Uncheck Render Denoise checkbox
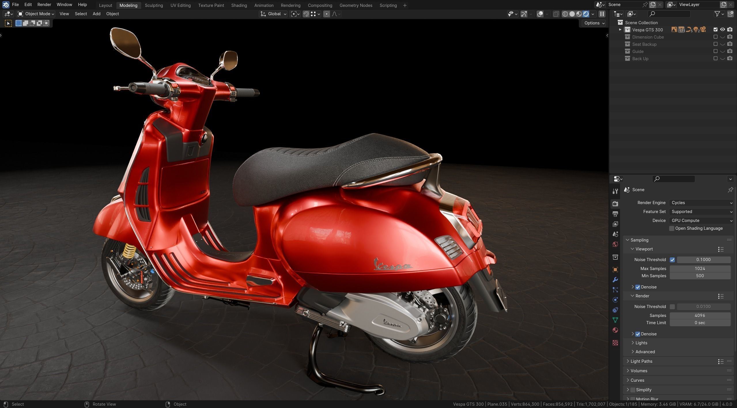The width and height of the screenshot is (737, 408). [638, 334]
